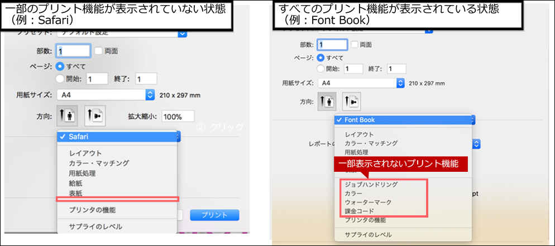Choose レイアウト in Safari popup menu
Viewport: 555px width, 246px height.
pyautogui.click(x=85, y=153)
